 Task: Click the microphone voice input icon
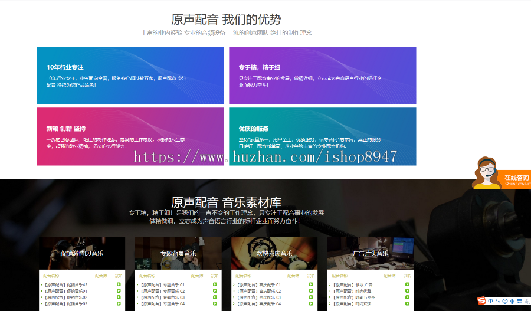click(512, 301)
